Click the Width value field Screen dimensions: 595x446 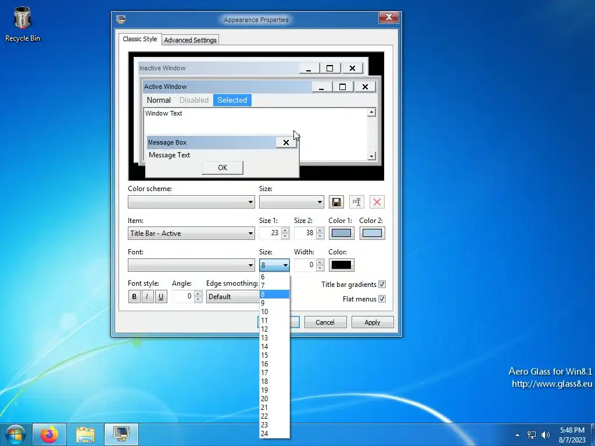305,265
